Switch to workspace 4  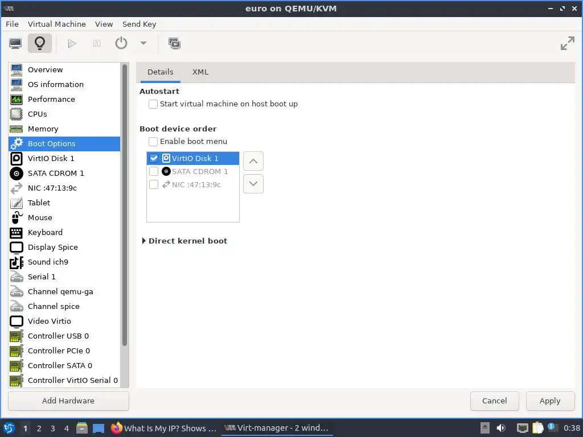click(x=67, y=428)
